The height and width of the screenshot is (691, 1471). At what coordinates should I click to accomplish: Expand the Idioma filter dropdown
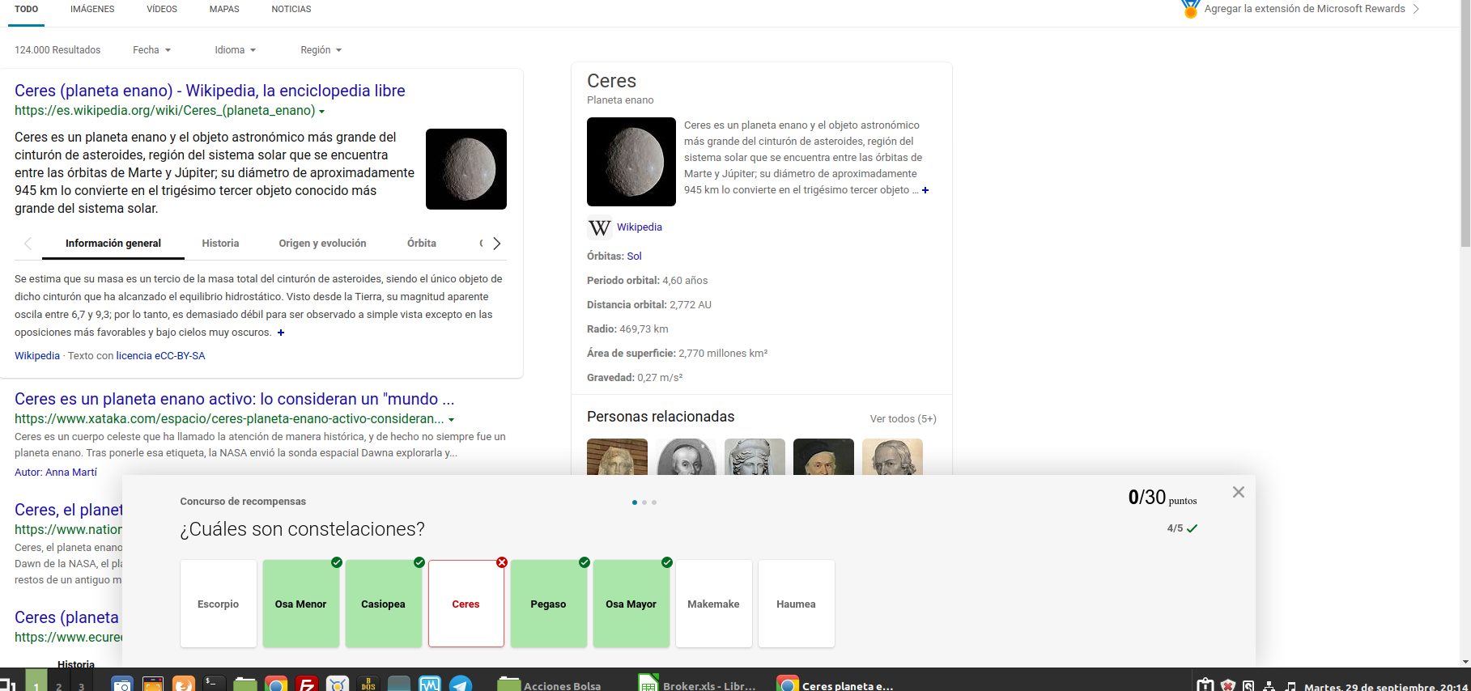point(235,50)
